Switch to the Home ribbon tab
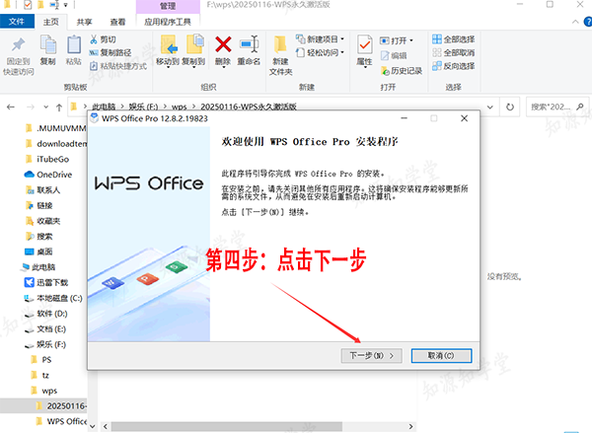Image resolution: width=592 pixels, height=433 pixels. [x=51, y=22]
